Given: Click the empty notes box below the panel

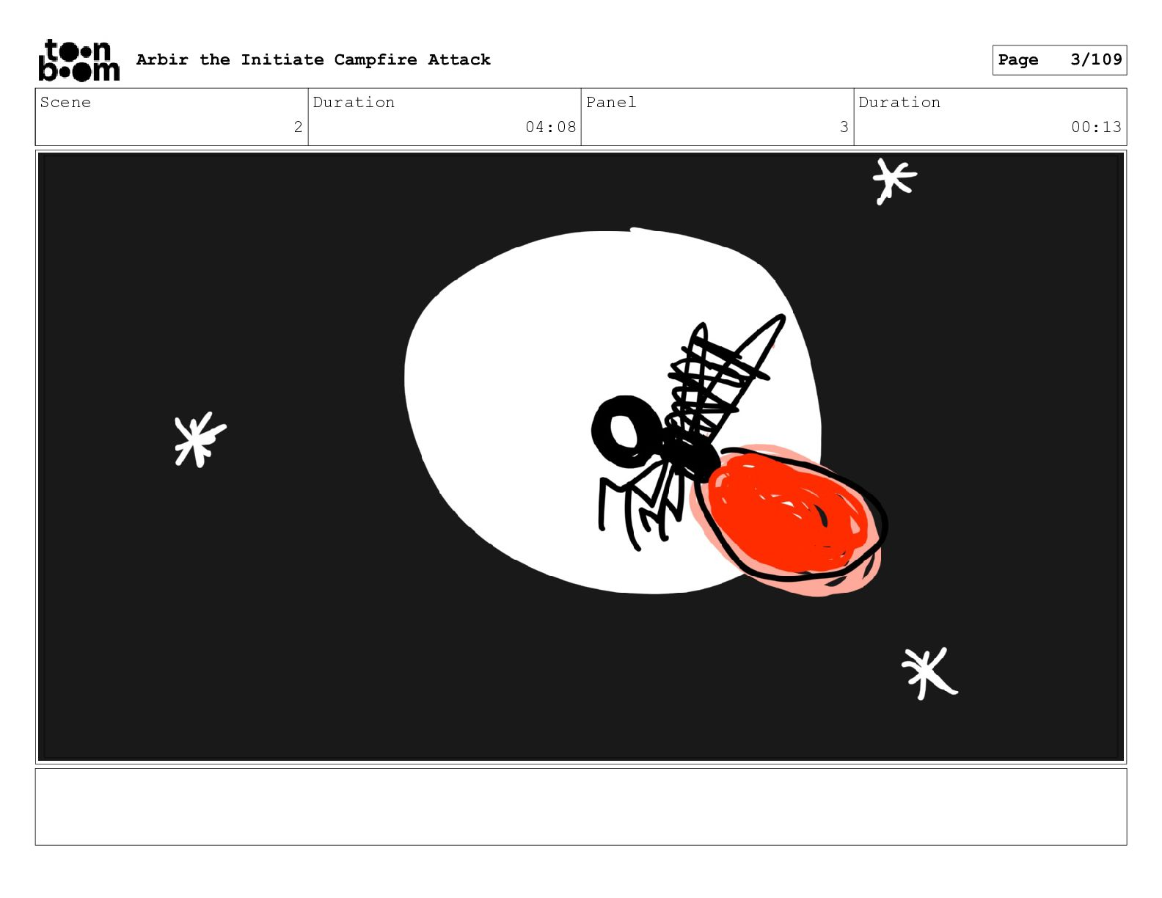Looking at the screenshot, I should click(581, 806).
